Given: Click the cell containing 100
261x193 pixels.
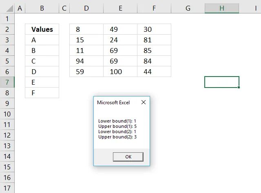Looking at the screenshot, I should 120,72.
